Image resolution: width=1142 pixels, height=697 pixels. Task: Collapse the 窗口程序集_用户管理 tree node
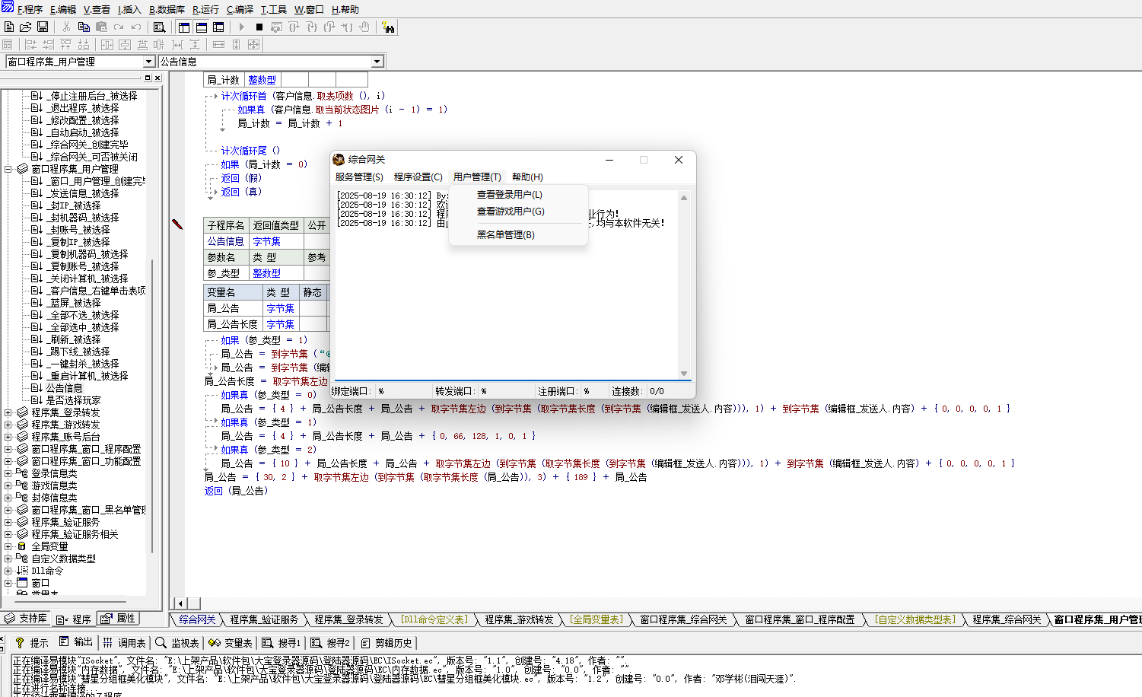point(8,169)
